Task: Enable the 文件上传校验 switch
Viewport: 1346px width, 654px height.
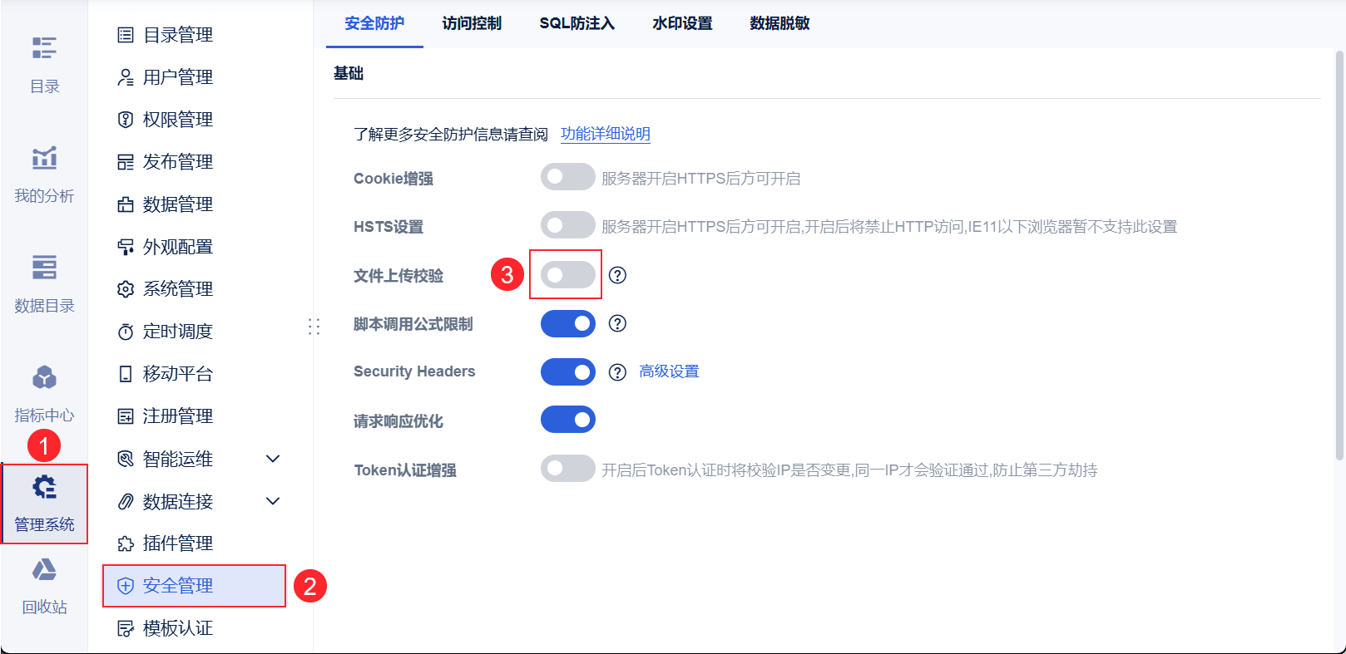Action: 567,275
